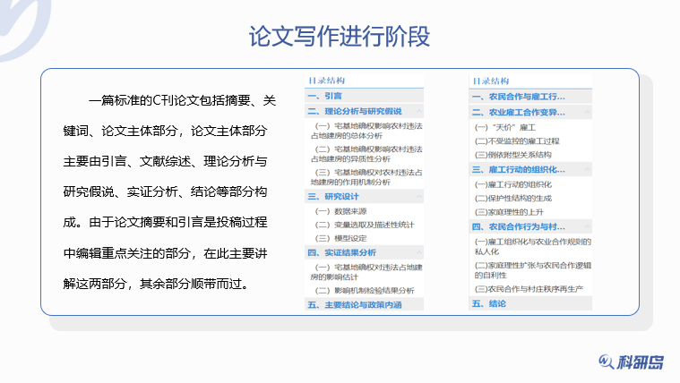Viewport: 680px width, 383px height.
Task: Click the (一)"天价"雇工 entry
Action: pos(505,127)
